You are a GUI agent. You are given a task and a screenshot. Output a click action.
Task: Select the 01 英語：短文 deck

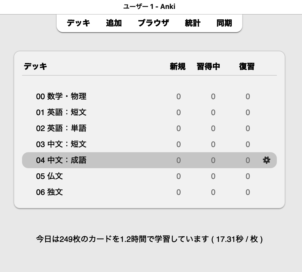tap(61, 112)
